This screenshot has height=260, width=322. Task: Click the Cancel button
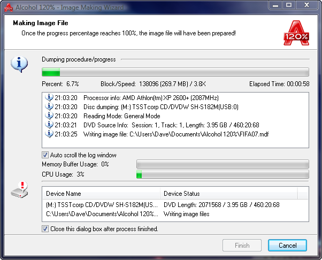click(288, 246)
